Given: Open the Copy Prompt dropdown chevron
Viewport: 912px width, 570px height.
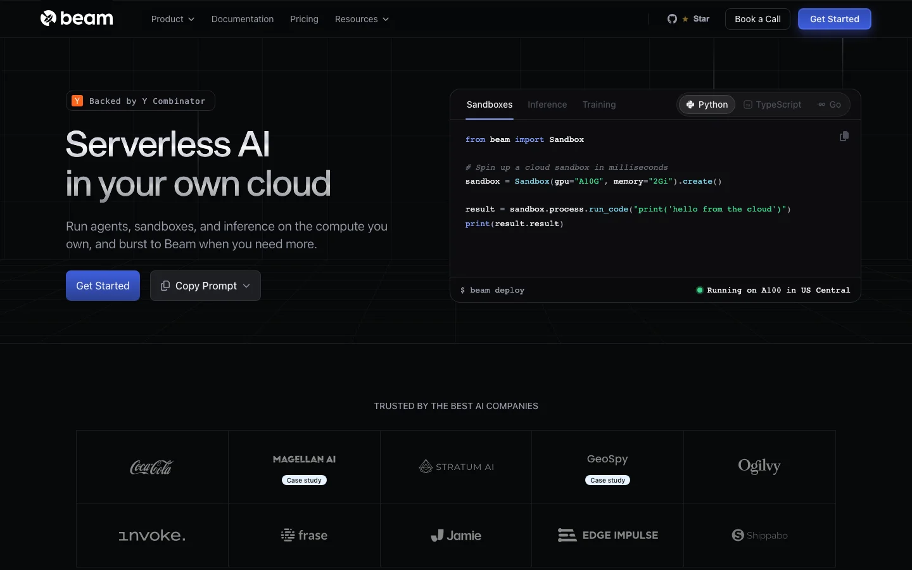Looking at the screenshot, I should tap(246, 286).
